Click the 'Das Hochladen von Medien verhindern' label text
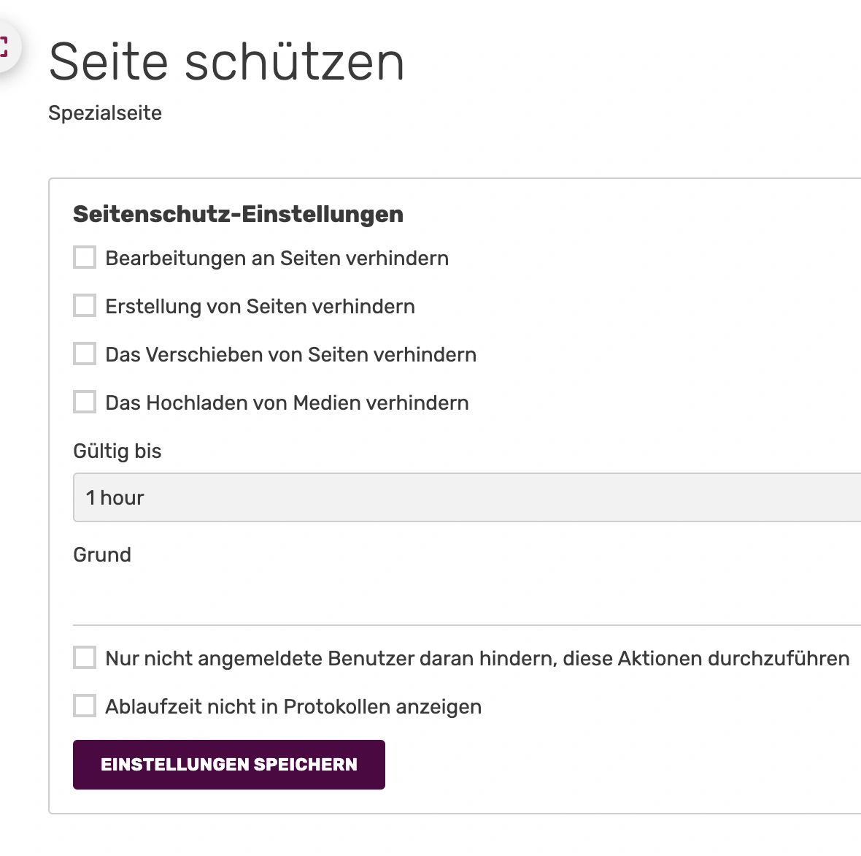This screenshot has width=861, height=856. [287, 403]
